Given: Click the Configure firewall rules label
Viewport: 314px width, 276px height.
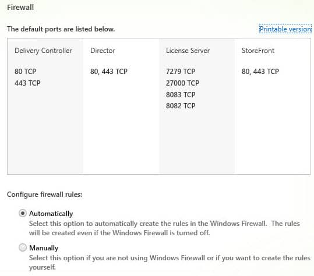Looking at the screenshot, I should pyautogui.click(x=45, y=194).
